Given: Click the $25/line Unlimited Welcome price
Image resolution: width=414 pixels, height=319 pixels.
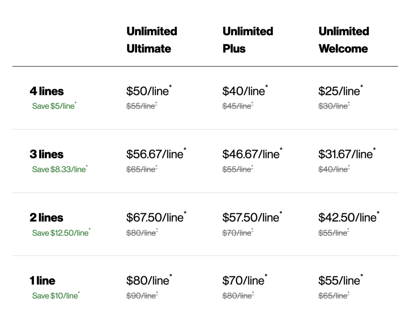Looking at the screenshot, I should click(339, 91).
